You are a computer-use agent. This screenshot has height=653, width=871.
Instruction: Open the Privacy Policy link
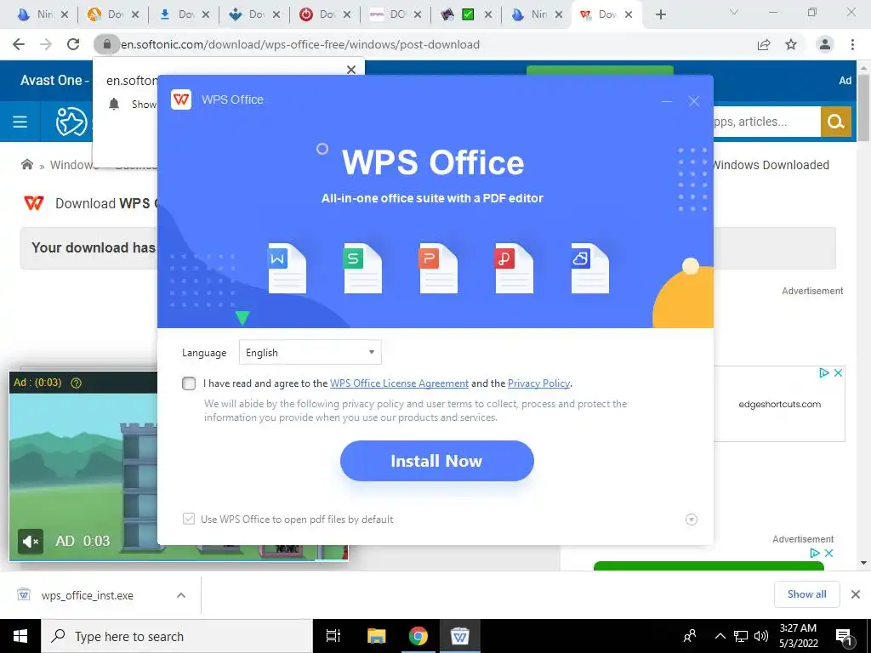tap(538, 383)
